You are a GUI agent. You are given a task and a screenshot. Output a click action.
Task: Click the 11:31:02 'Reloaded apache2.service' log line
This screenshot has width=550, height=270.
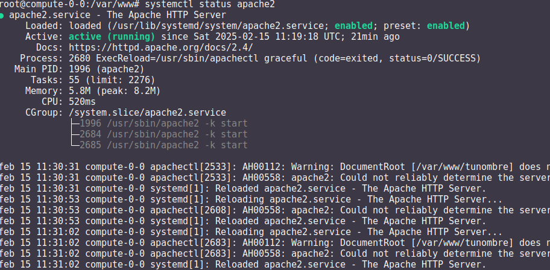[243, 265]
